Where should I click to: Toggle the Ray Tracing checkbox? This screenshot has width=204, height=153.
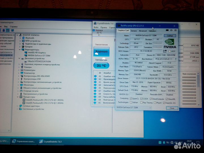[x=141, y=103]
